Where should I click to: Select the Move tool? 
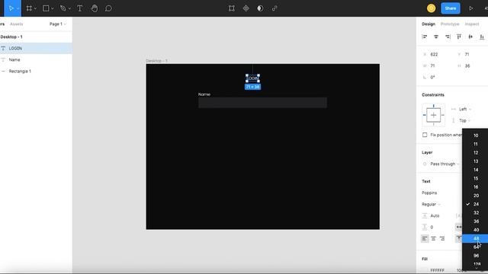11,8
